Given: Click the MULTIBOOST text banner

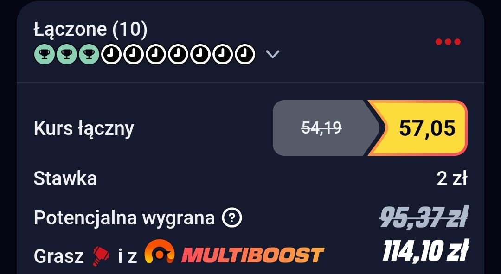Looking at the screenshot, I should 253,255.
